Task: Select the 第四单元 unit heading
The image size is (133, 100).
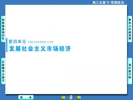Action: pyautogui.click(x=17, y=42)
